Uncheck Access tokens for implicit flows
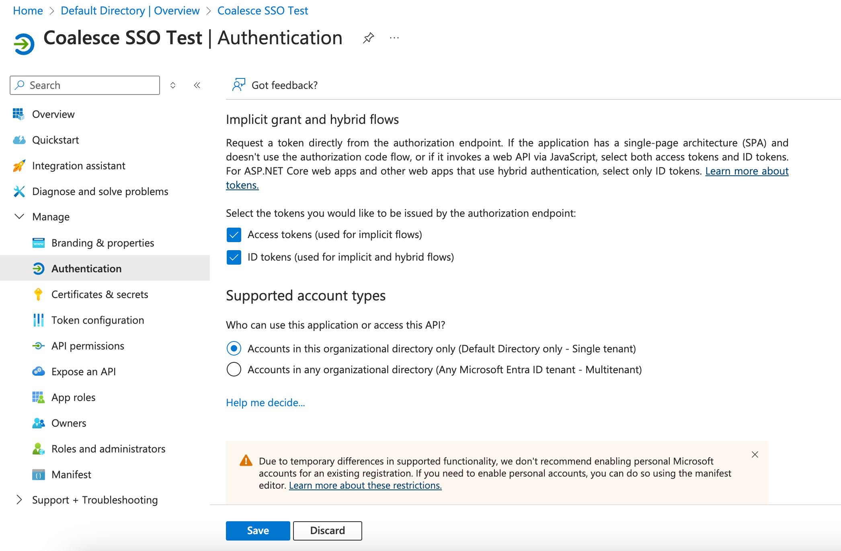The image size is (841, 551). click(x=234, y=235)
